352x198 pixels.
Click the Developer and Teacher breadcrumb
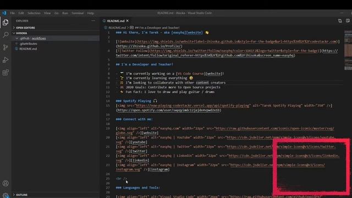pyautogui.click(x=157, y=28)
